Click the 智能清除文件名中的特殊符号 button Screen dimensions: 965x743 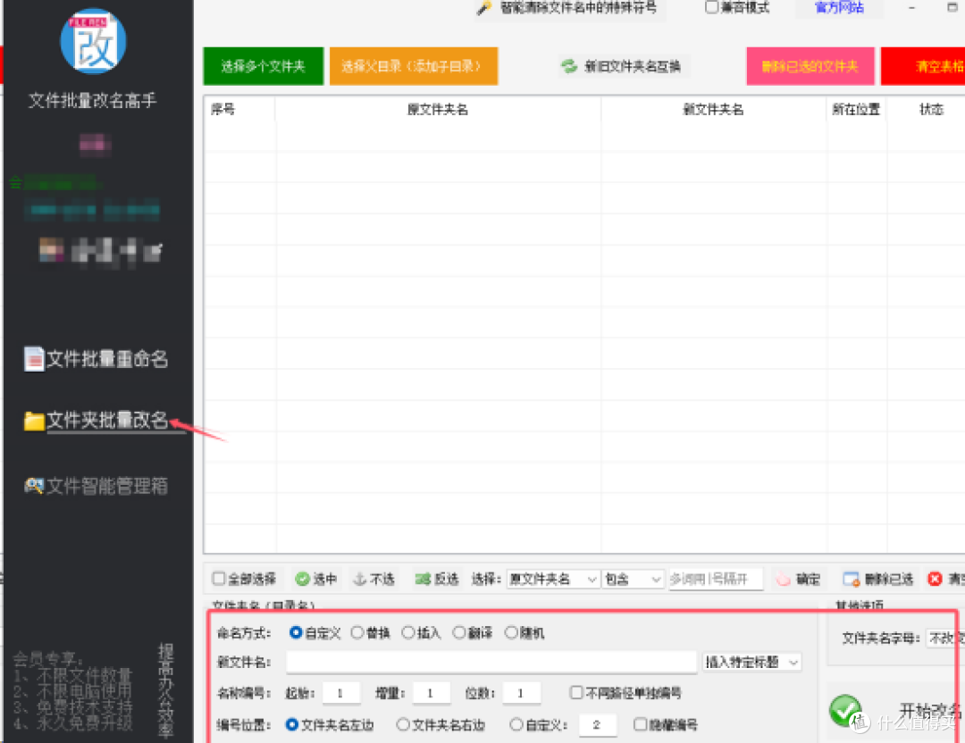pos(570,9)
